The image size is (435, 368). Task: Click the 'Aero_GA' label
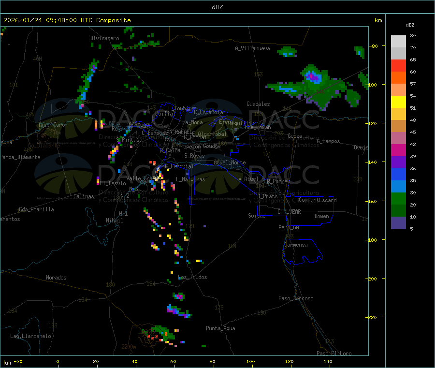pyautogui.click(x=289, y=227)
